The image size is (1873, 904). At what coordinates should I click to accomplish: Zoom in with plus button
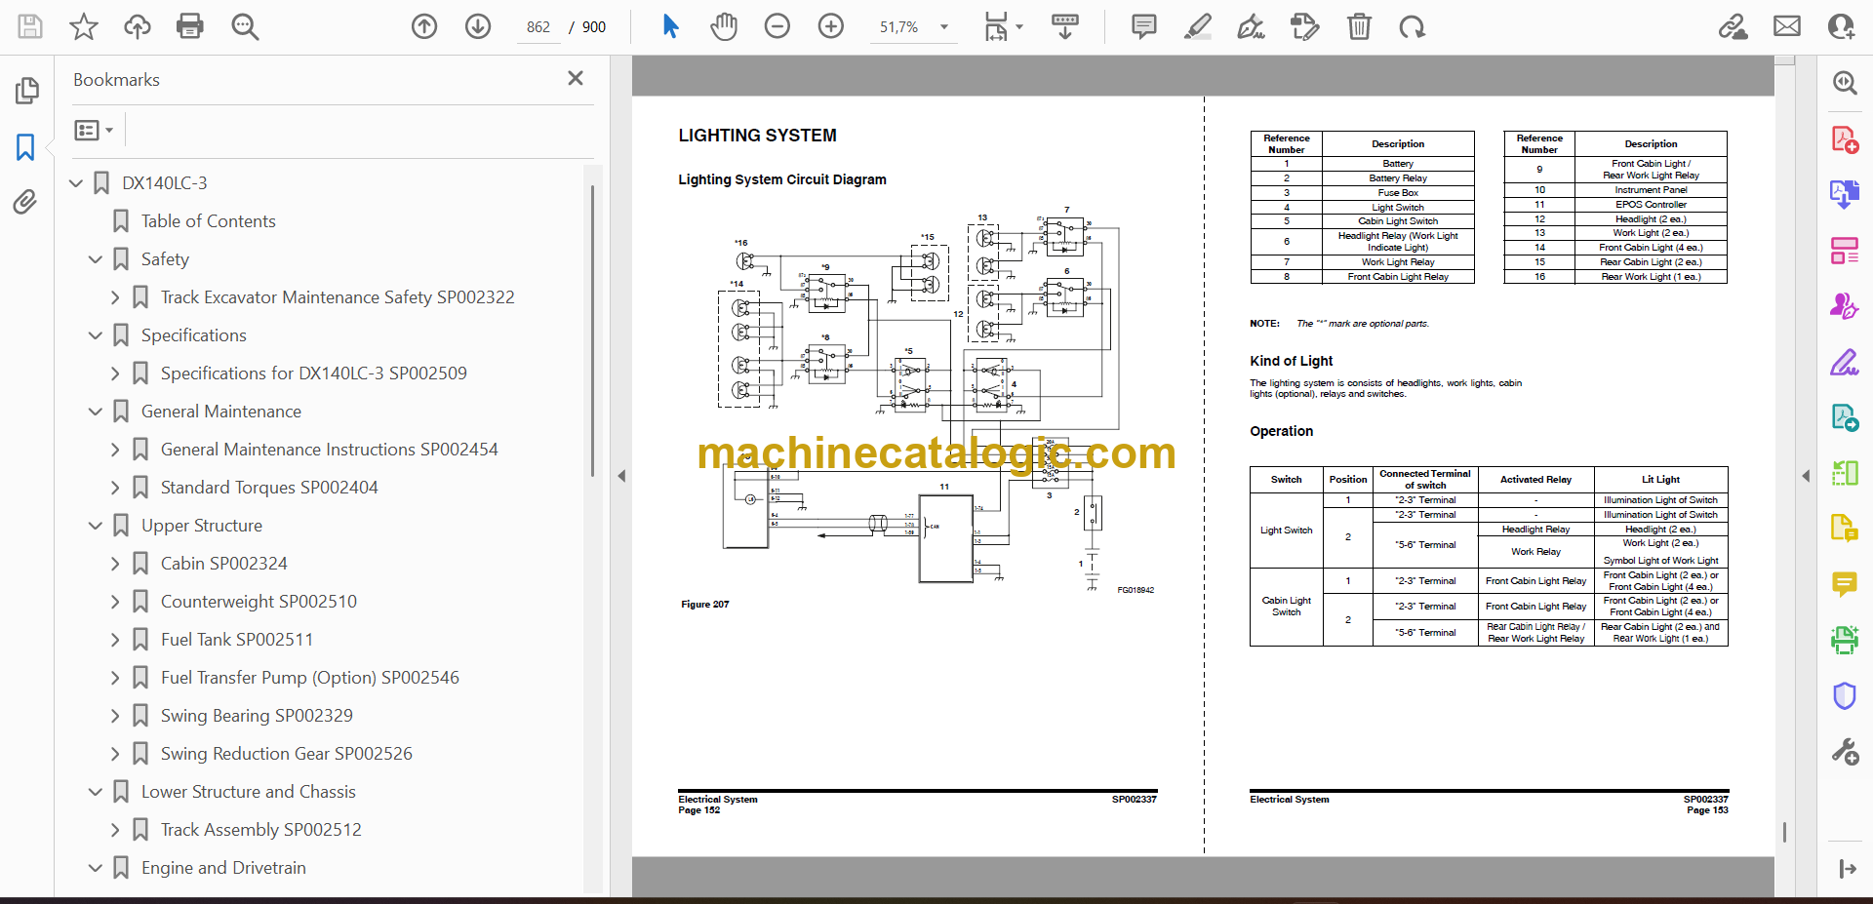click(831, 26)
